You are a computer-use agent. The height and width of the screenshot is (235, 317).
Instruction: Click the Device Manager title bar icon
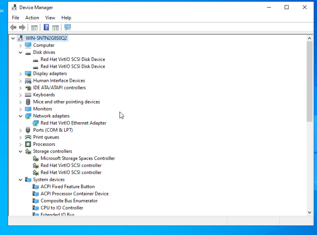click(x=14, y=8)
